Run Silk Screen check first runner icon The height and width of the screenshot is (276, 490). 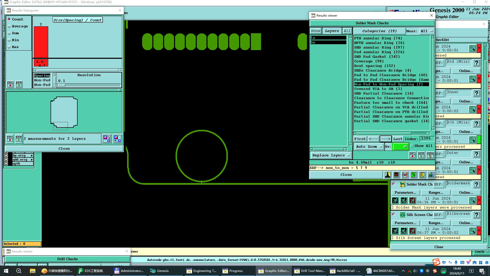395,231
